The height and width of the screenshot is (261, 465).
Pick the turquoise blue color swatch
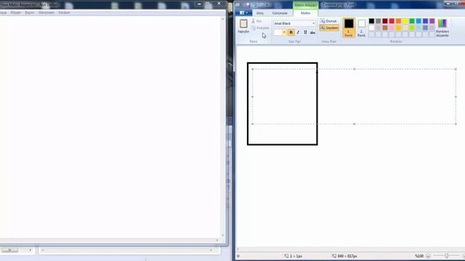point(418,21)
